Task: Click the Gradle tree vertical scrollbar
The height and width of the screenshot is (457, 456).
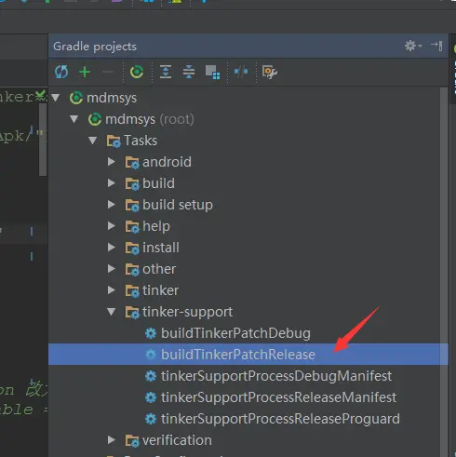Action: click(x=444, y=272)
